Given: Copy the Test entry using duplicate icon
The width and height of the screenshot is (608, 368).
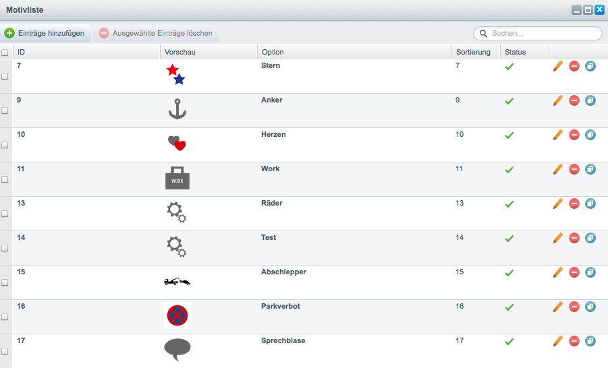Looking at the screenshot, I should click(x=590, y=238).
